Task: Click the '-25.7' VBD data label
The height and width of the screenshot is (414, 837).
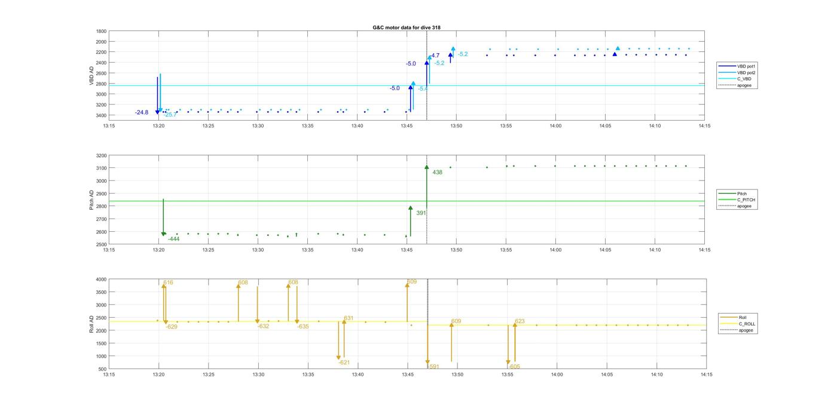Action: pos(170,114)
